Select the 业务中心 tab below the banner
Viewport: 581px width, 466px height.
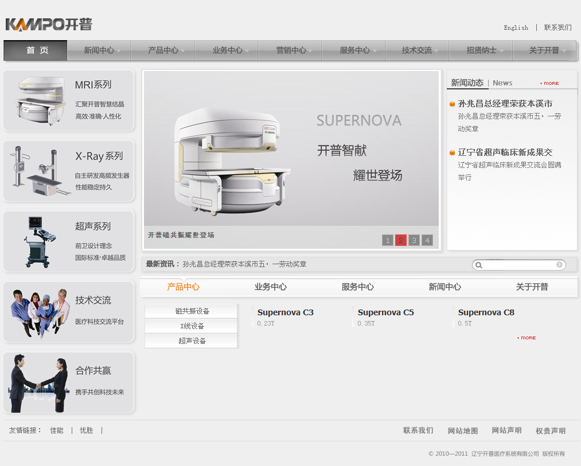pyautogui.click(x=271, y=287)
